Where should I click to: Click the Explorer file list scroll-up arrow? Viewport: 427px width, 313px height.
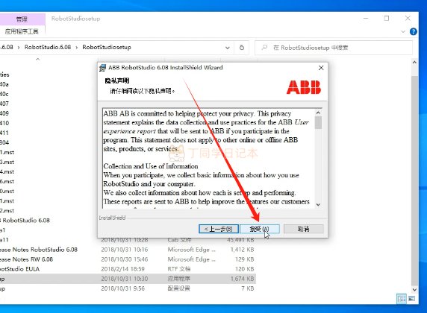click(x=414, y=63)
